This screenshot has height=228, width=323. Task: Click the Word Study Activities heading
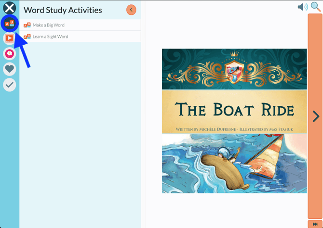(63, 10)
